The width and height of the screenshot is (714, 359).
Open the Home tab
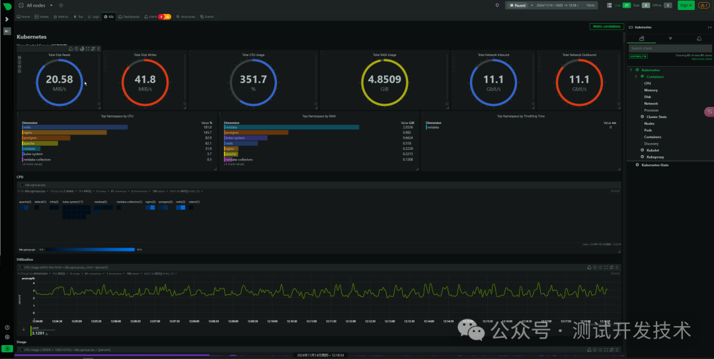coord(23,16)
